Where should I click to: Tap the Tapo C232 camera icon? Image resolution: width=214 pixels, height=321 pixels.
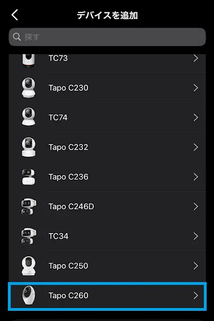tap(28, 147)
